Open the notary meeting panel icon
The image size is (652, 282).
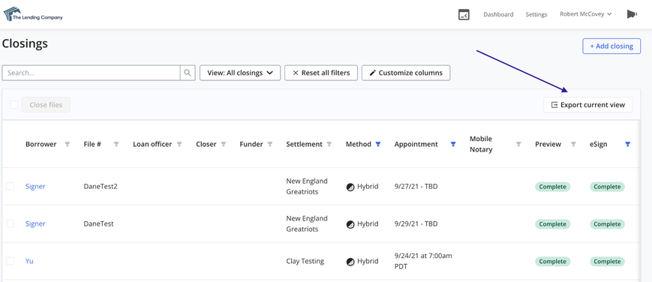(464, 14)
